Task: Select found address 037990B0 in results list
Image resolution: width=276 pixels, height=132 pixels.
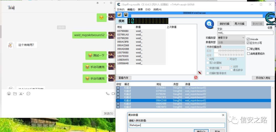Action: (141, 31)
